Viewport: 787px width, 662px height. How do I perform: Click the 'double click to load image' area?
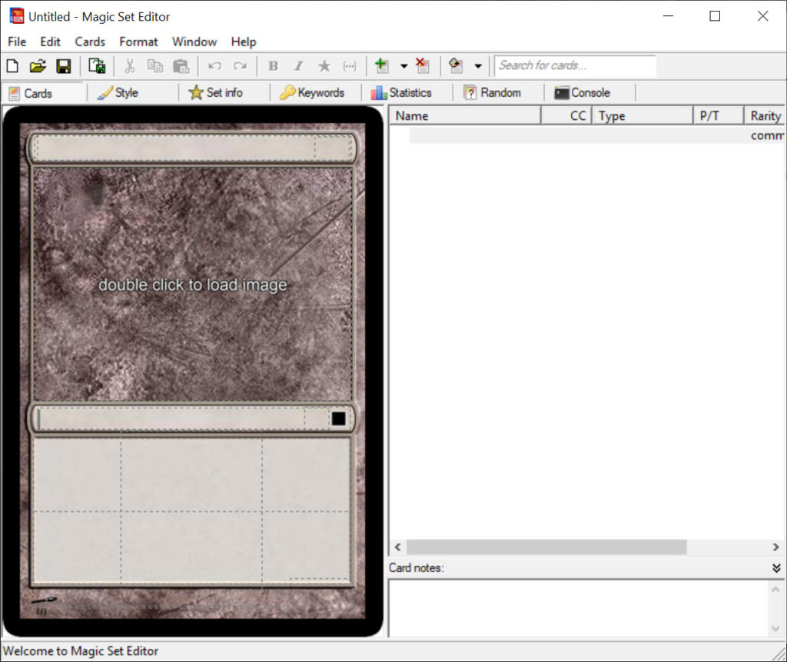[x=193, y=284]
